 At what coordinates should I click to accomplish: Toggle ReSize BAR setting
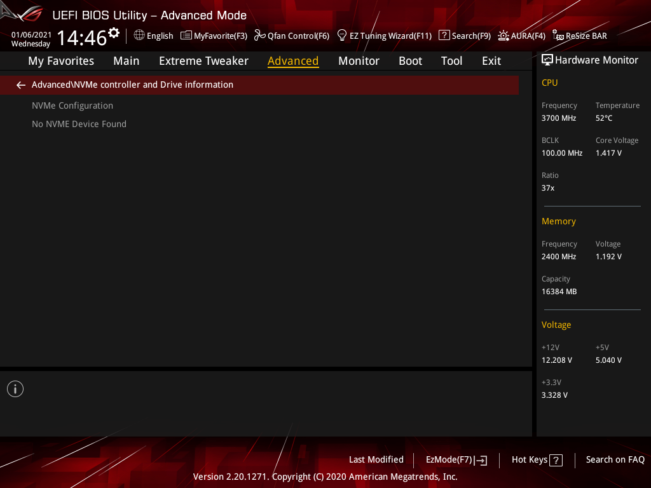[x=586, y=36]
